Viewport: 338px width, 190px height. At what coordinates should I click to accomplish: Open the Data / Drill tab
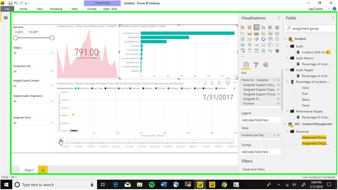(x=110, y=9)
